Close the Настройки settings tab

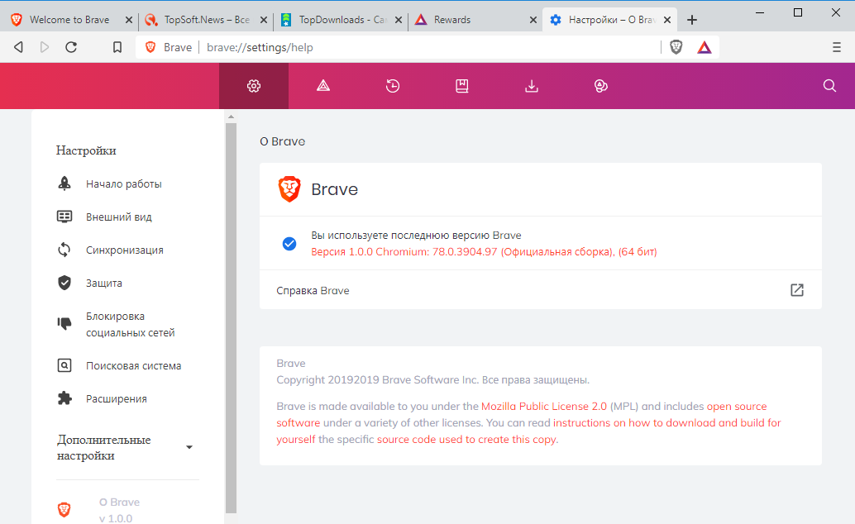point(667,20)
